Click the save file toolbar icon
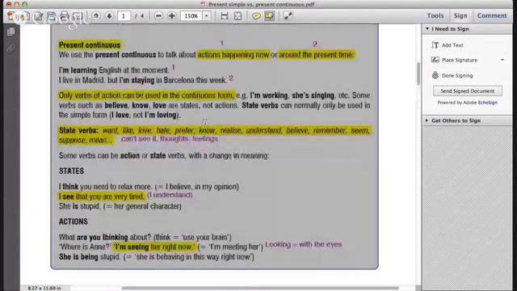The width and height of the screenshot is (517, 291). point(52,15)
